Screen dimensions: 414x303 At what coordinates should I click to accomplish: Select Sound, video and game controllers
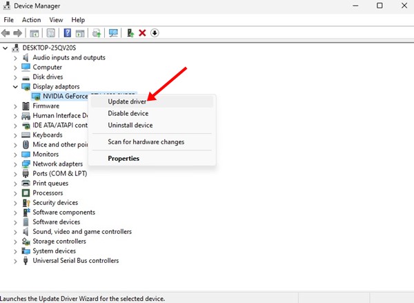[x=82, y=232]
